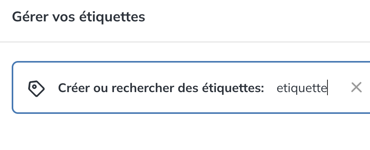Click the tag icon in the search box
The width and height of the screenshot is (370, 150).
coord(36,89)
